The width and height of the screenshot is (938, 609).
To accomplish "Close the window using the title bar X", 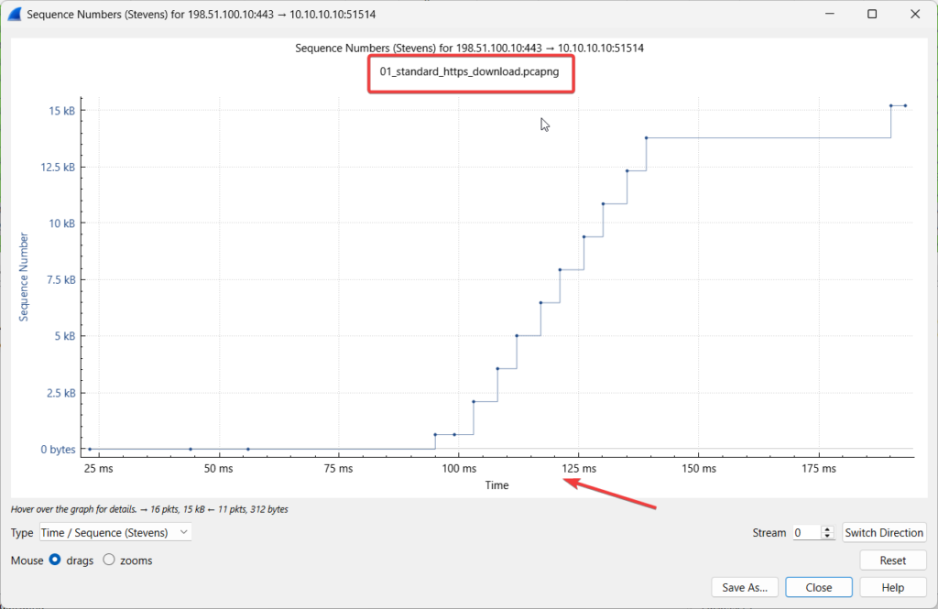I will [914, 15].
